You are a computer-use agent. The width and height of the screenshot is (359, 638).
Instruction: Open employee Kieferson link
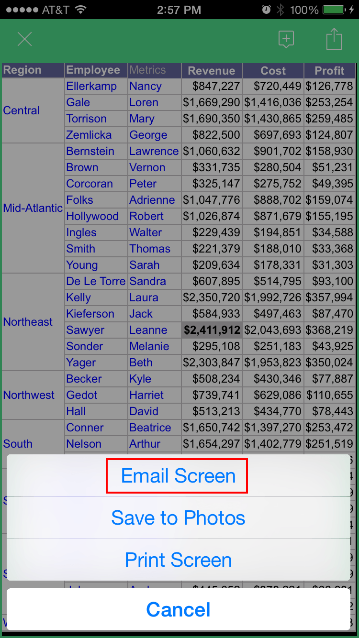tap(90, 314)
